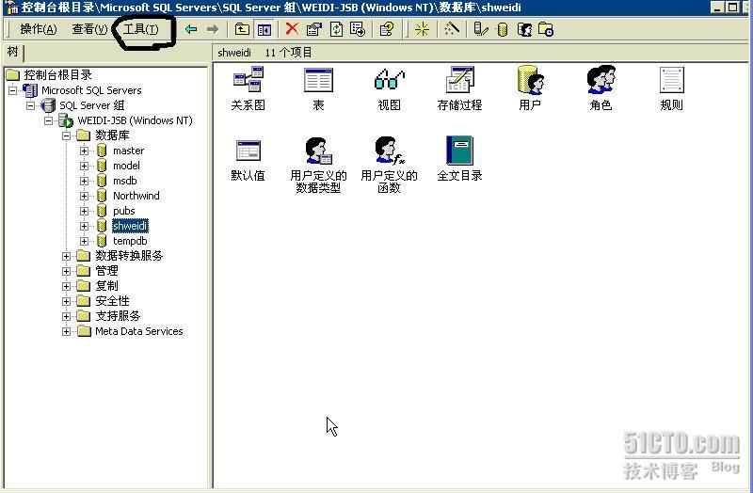The width and height of the screenshot is (753, 493).
Task: Expand the shweidi database node
Action: click(84, 226)
